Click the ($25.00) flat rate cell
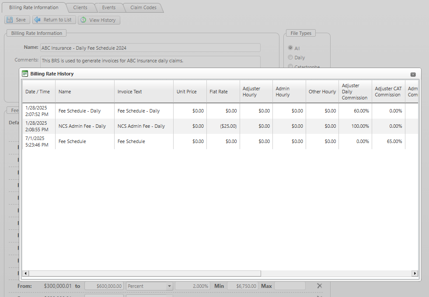 click(223, 126)
